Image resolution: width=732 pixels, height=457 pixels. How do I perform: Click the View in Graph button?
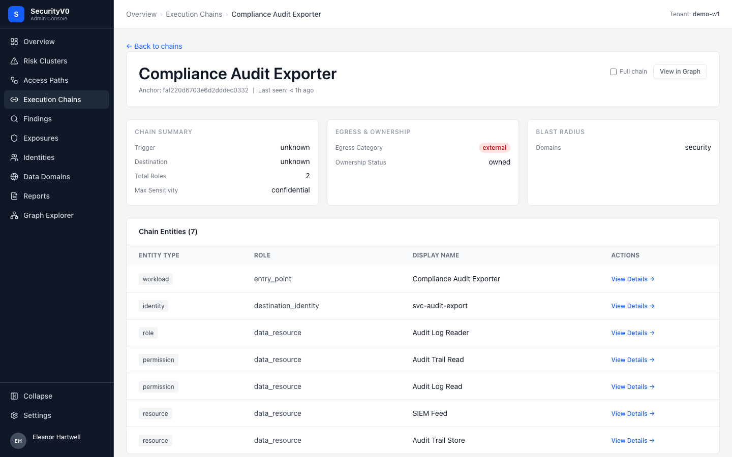680,72
